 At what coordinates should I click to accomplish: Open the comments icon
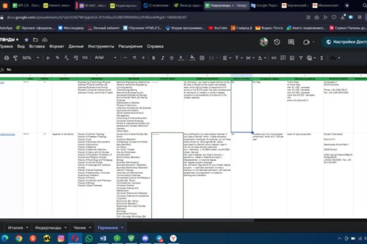pos(291,42)
